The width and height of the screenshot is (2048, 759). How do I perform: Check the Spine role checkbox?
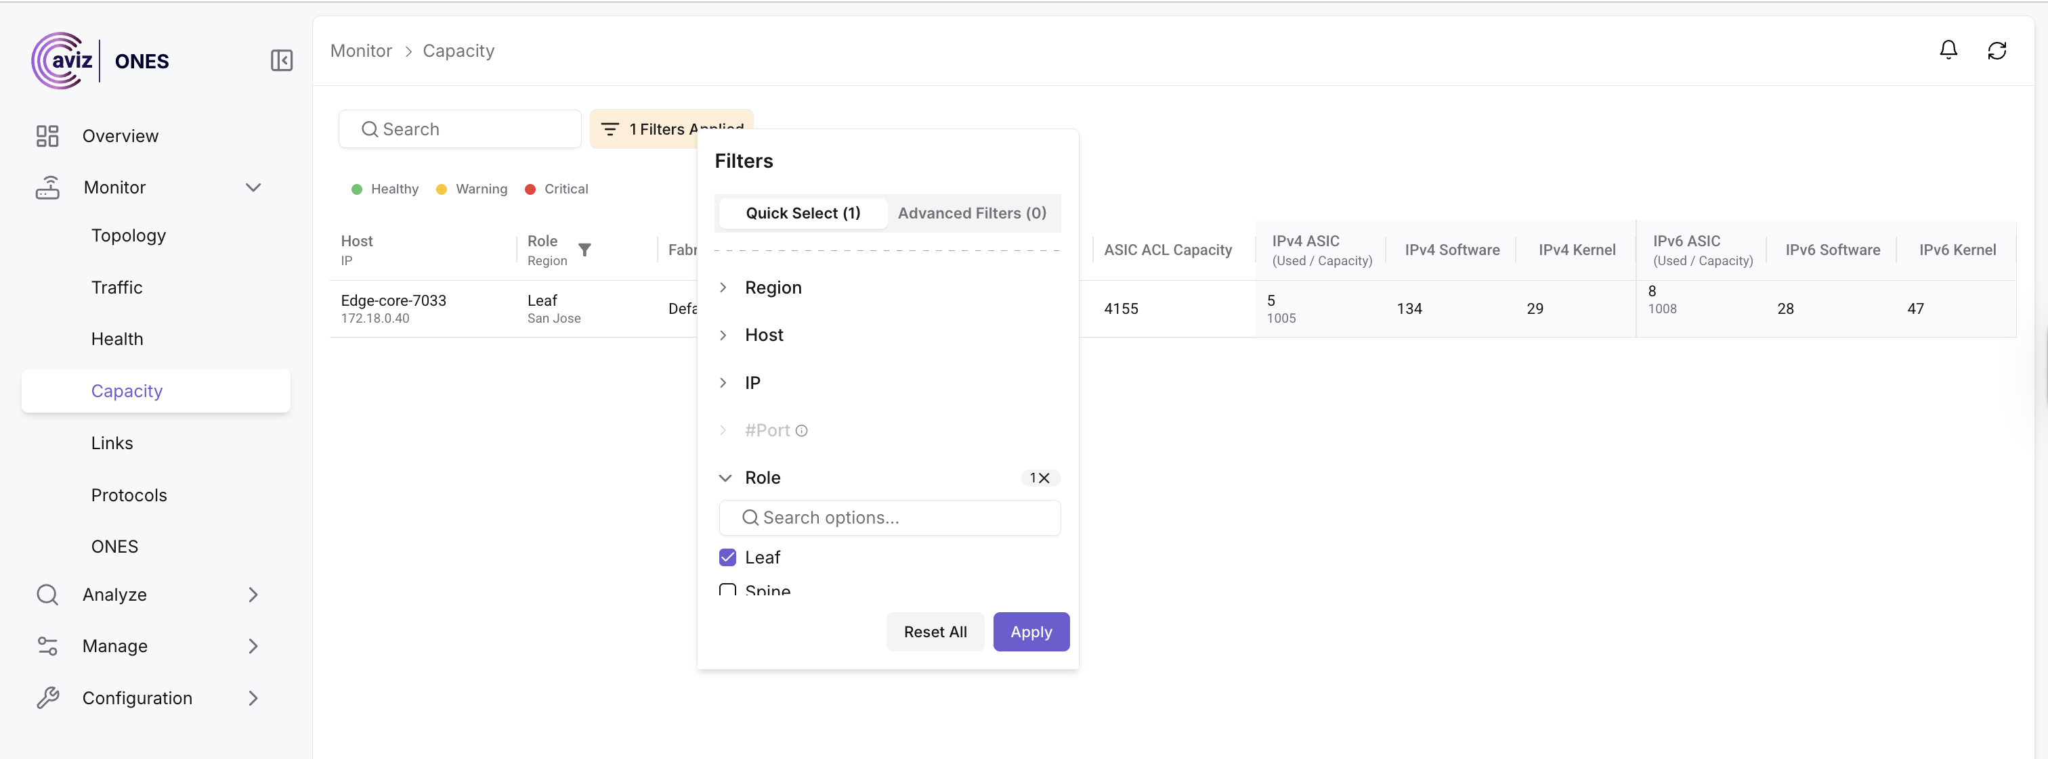click(x=727, y=590)
